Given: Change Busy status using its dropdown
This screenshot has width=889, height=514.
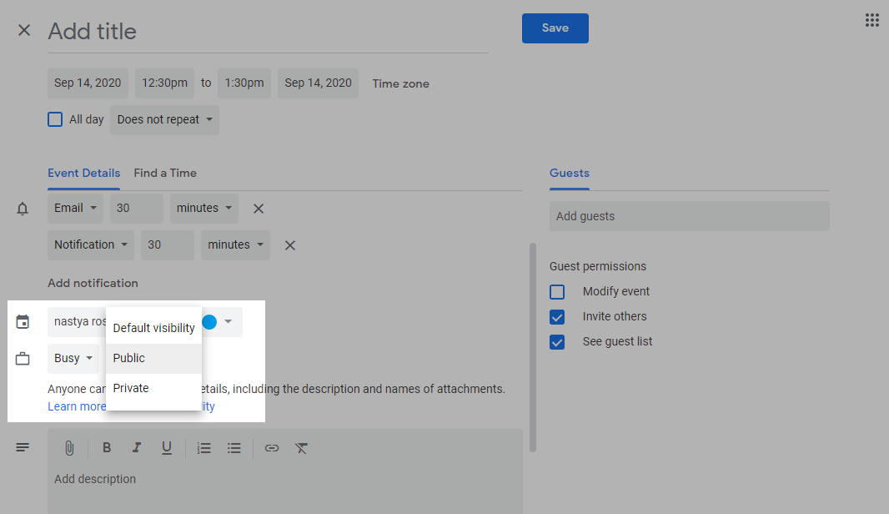Looking at the screenshot, I should click(x=73, y=358).
